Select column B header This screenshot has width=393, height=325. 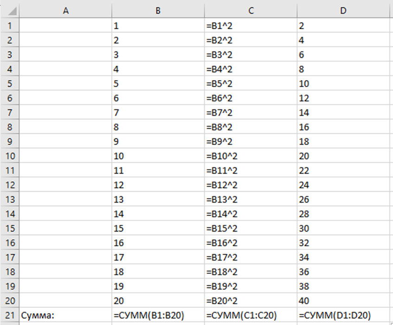point(158,11)
